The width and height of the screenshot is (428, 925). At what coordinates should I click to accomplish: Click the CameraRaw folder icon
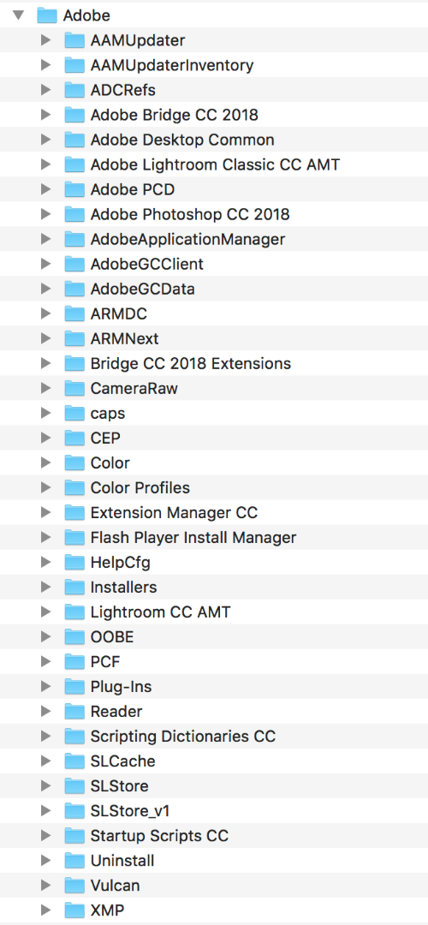(74, 388)
